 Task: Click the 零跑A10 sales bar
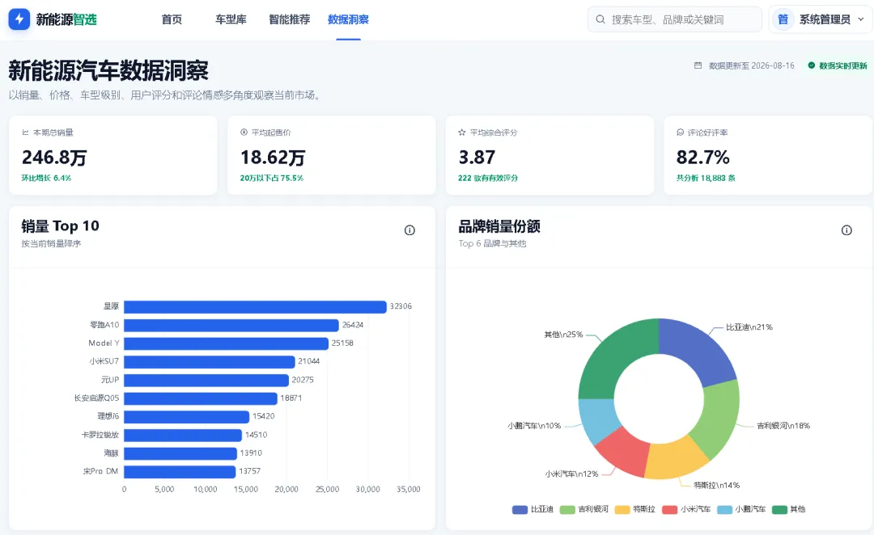tap(231, 325)
